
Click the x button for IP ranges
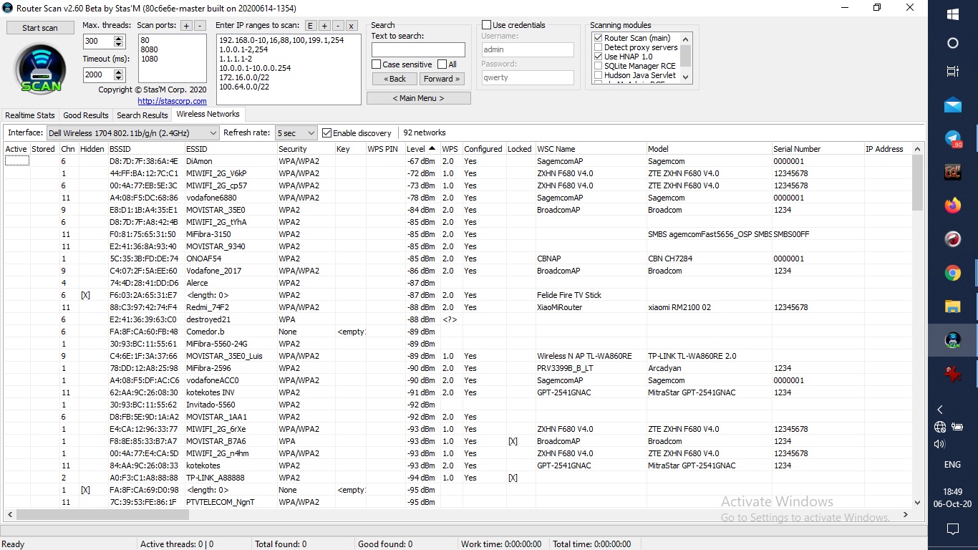pos(351,26)
